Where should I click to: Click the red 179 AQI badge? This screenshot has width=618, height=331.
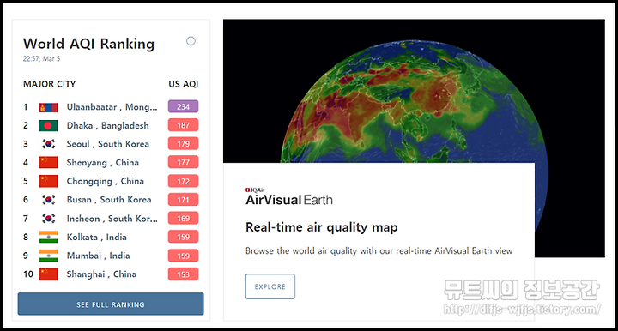coord(184,144)
